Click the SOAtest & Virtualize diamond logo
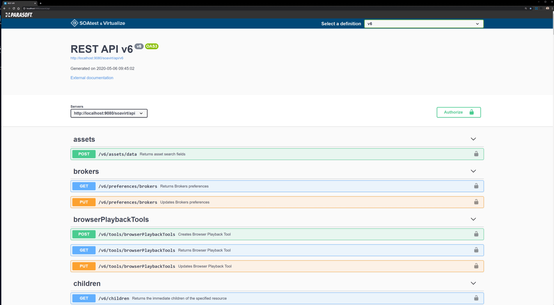 (x=74, y=23)
